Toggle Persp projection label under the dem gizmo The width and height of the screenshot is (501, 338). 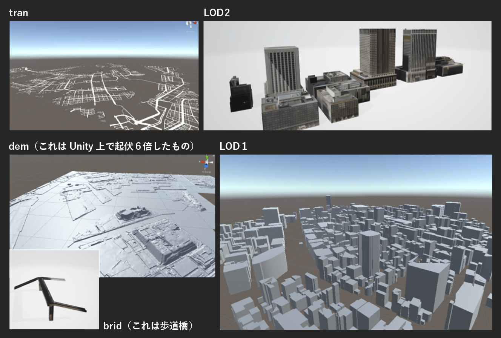(x=206, y=172)
